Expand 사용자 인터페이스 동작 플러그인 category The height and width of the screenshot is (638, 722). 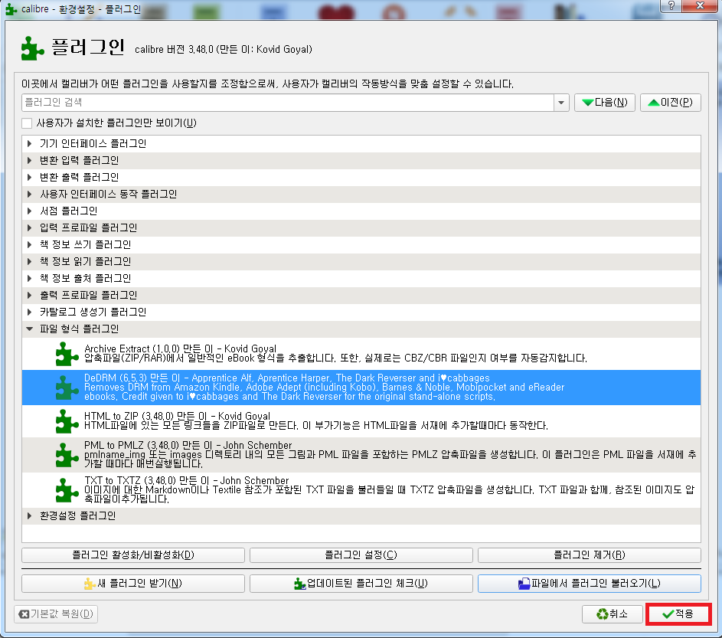(29, 194)
